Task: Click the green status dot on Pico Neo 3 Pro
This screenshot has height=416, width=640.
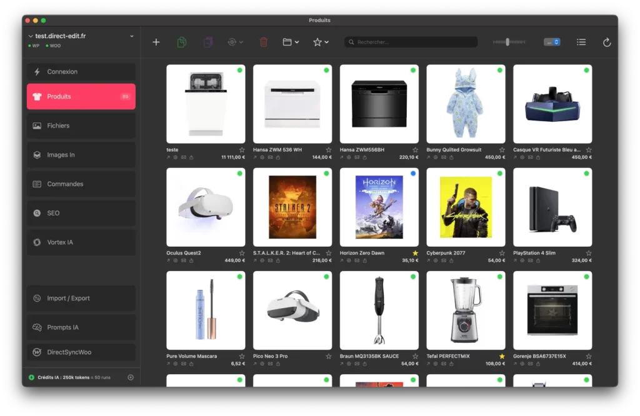Action: [x=326, y=277]
